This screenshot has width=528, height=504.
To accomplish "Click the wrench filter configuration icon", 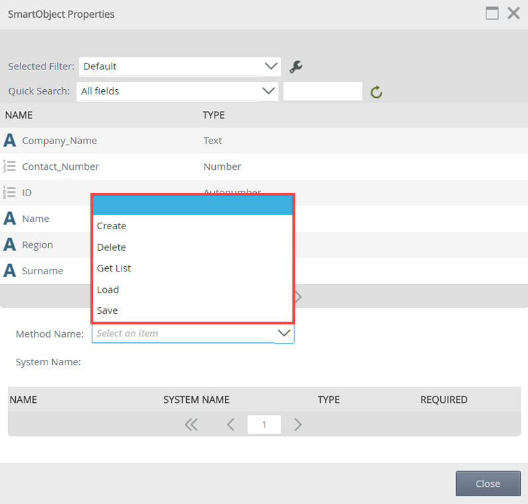I will [x=296, y=67].
